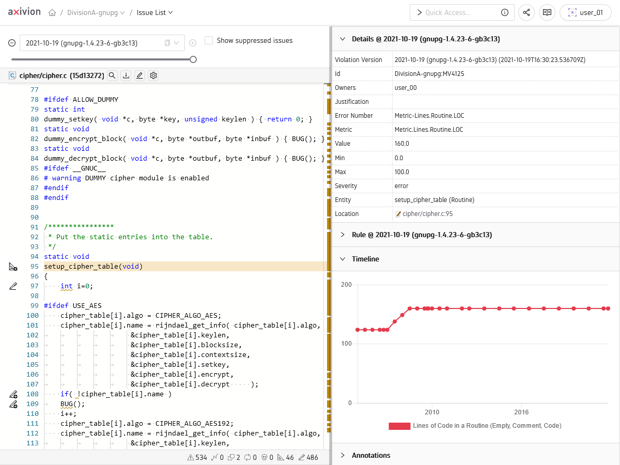Collapse the Timeline section
The height and width of the screenshot is (465, 620).
click(342, 259)
